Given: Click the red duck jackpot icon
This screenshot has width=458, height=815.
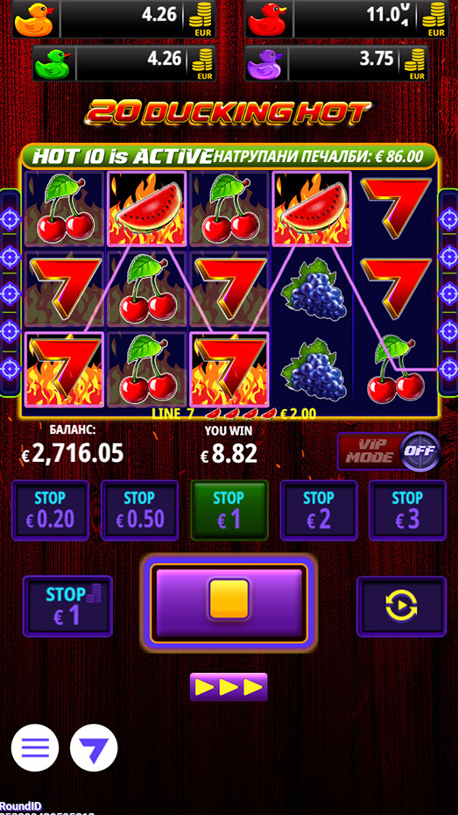Looking at the screenshot, I should tap(267, 19).
